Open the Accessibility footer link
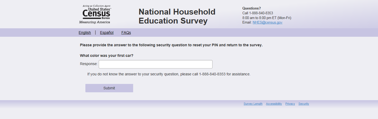Image resolution: width=378 pixels, height=119 pixels. pos(274,104)
